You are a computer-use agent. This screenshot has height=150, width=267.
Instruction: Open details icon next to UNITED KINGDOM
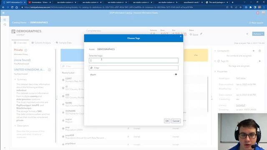coord(50,70)
